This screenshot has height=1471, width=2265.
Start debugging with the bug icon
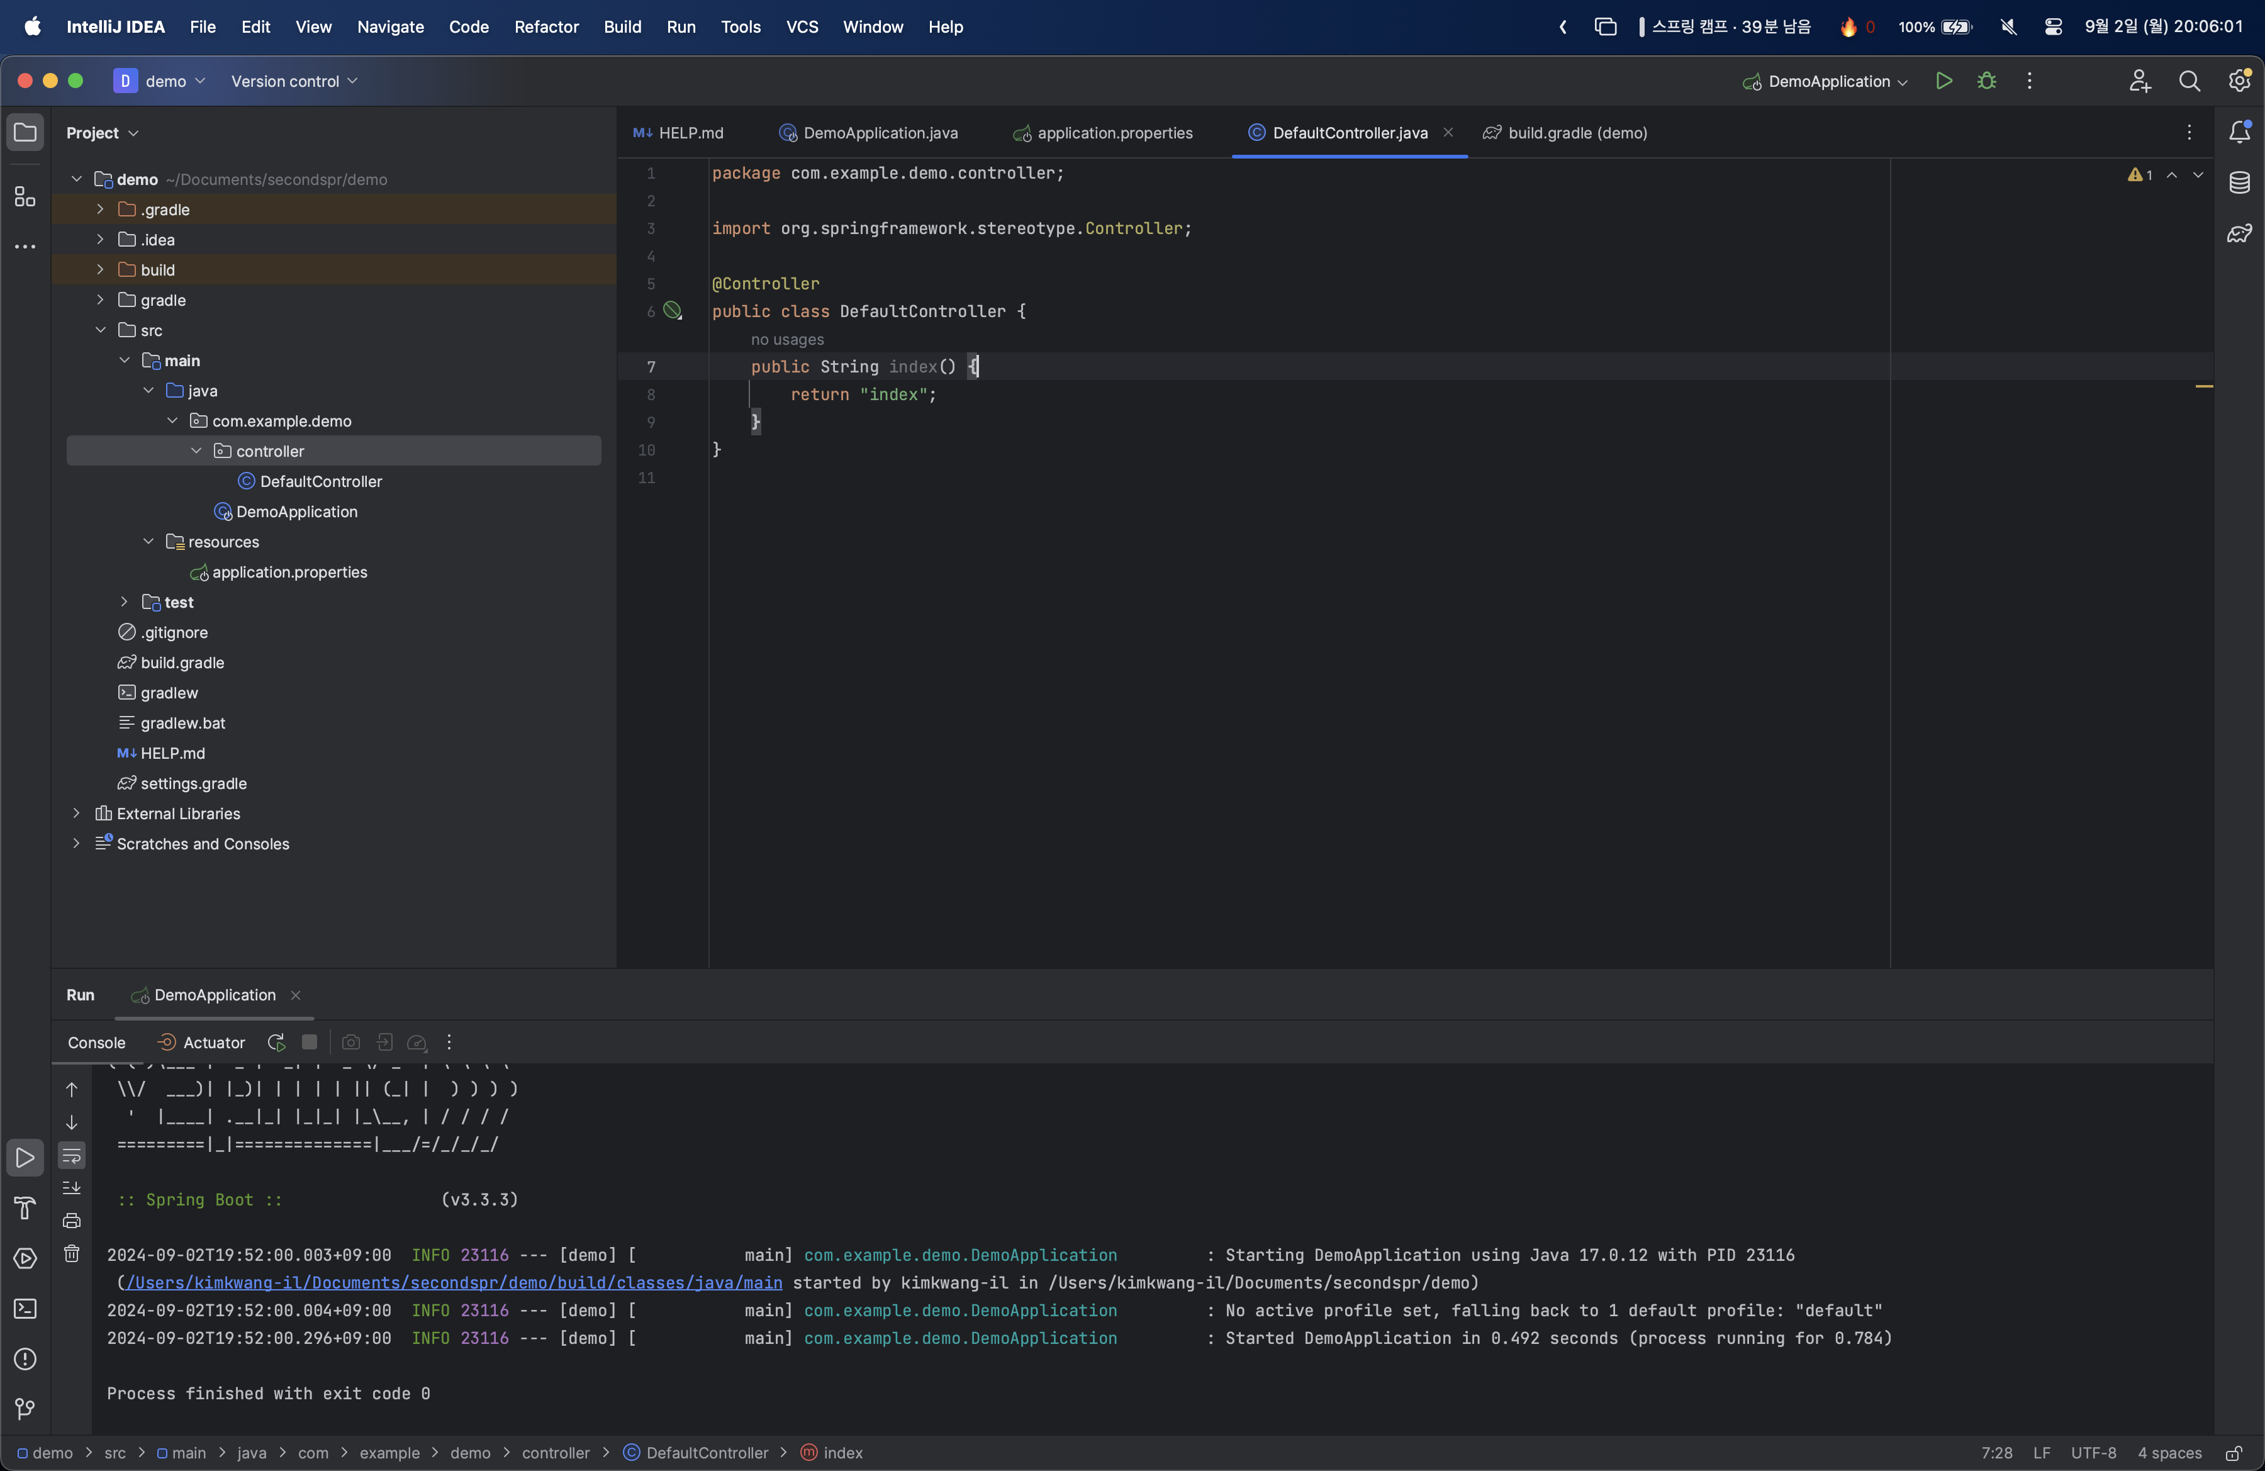[x=1986, y=81]
